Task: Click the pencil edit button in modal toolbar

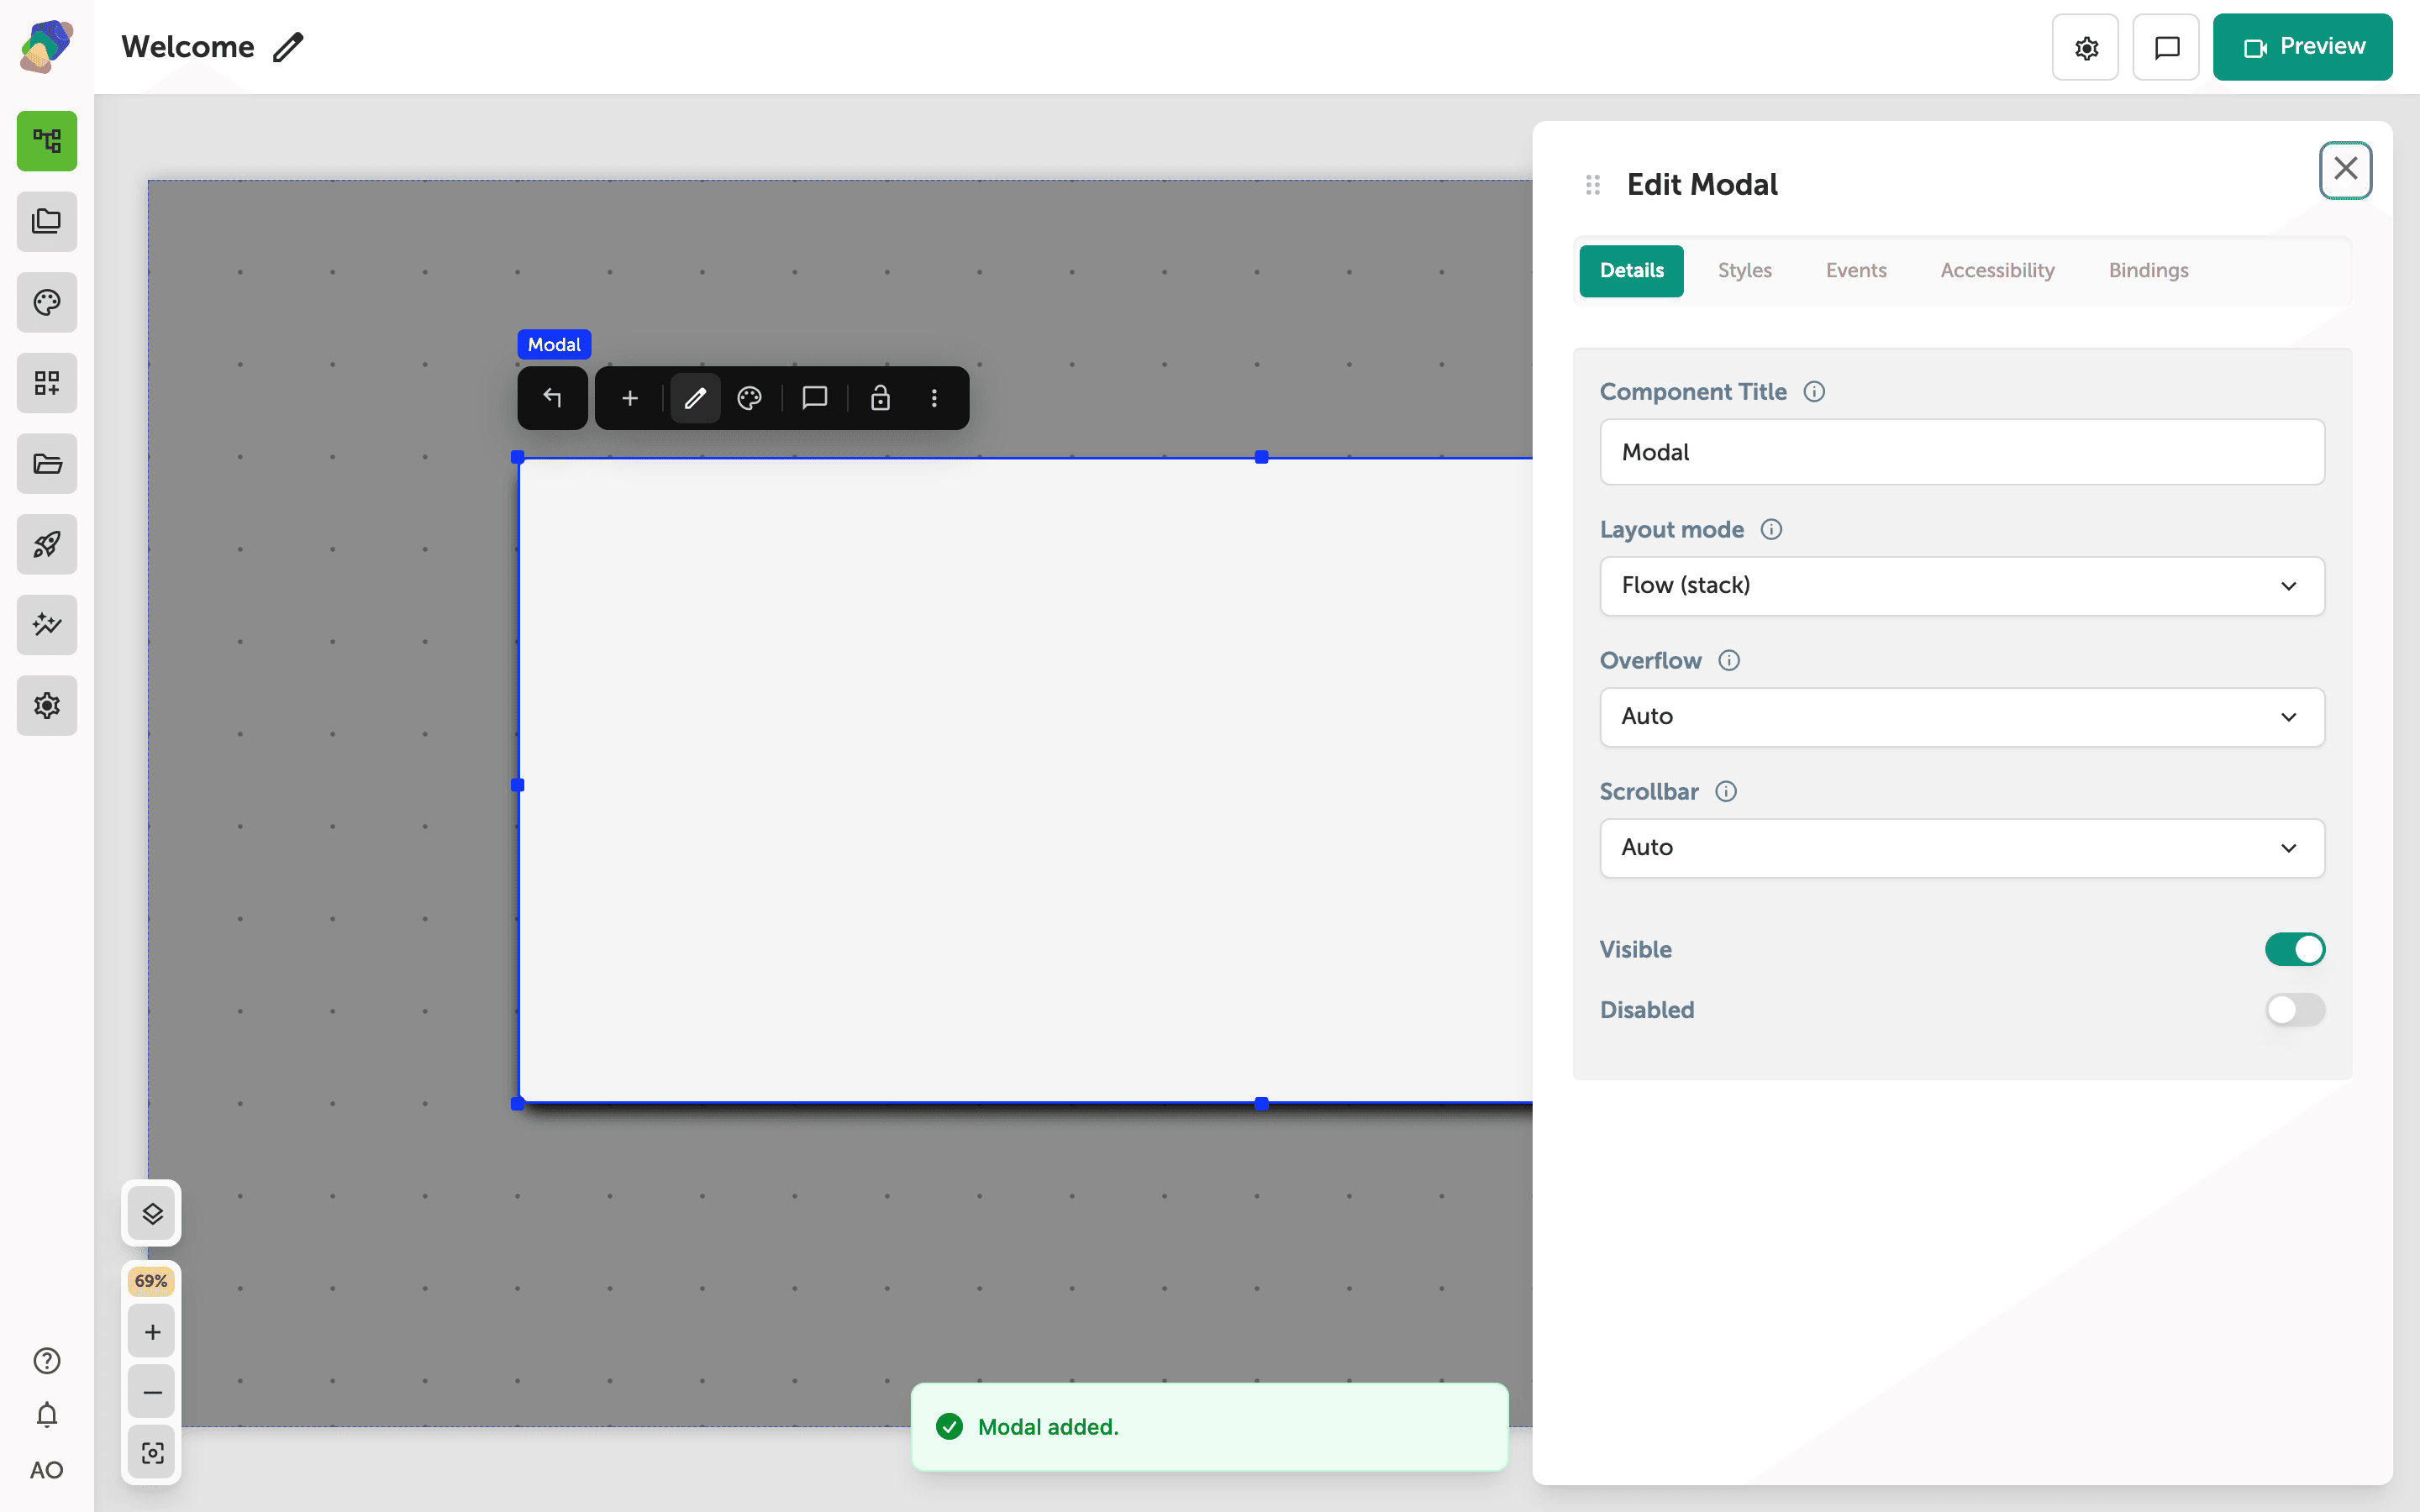Action: pyautogui.click(x=695, y=398)
